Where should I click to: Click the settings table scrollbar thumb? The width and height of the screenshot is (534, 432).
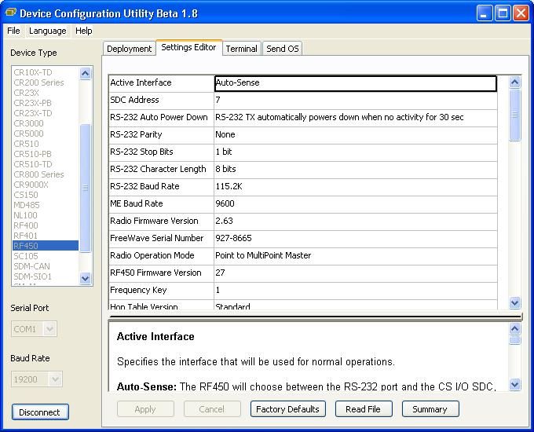coord(514,115)
